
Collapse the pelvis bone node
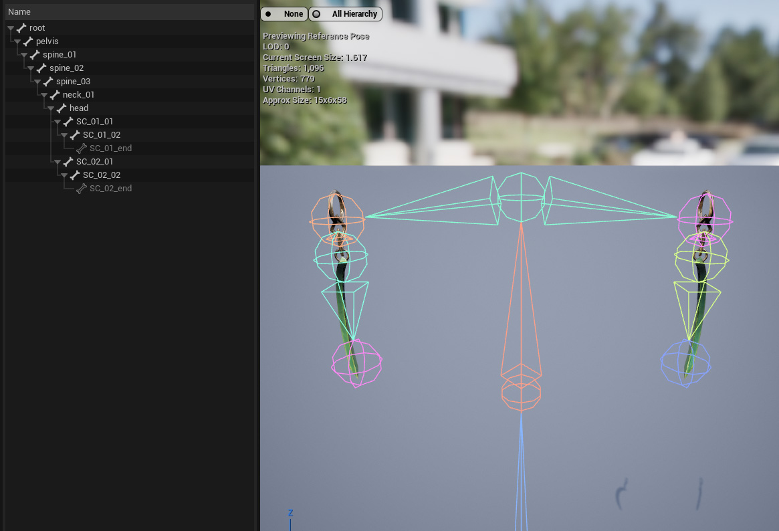pos(17,41)
